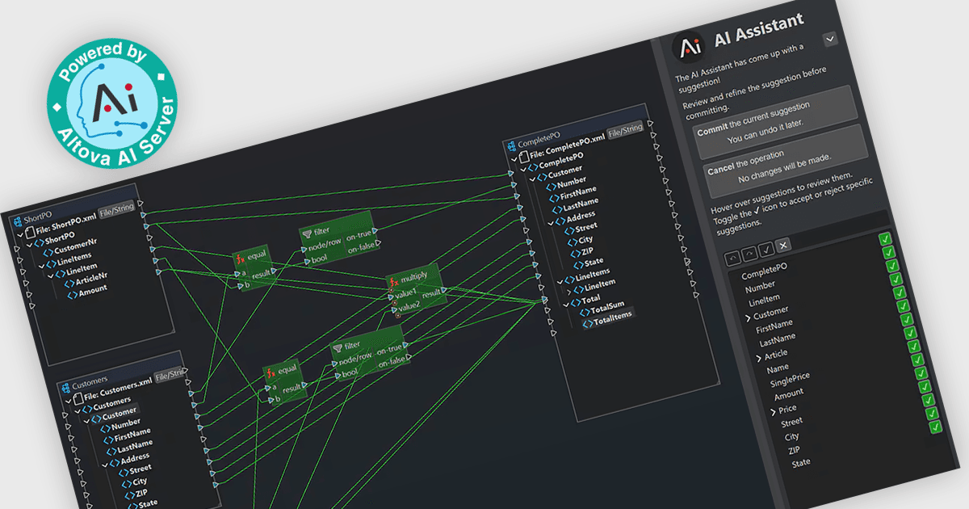The image size is (969, 509).
Task: Select the lower filter component box
Action: tap(371, 353)
